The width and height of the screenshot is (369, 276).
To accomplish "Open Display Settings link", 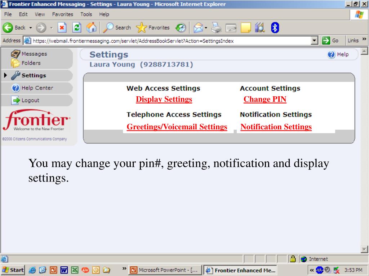I will tap(164, 99).
